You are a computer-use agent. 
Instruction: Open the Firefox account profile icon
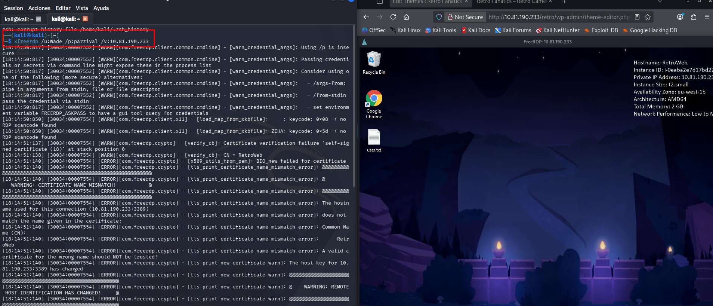point(680,17)
